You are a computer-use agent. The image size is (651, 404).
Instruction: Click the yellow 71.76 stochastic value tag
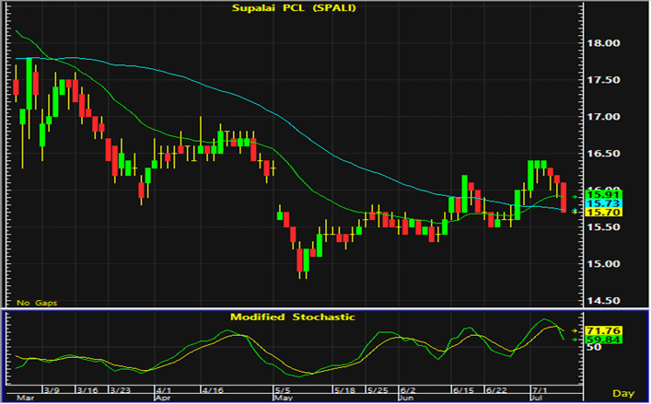pos(603,331)
